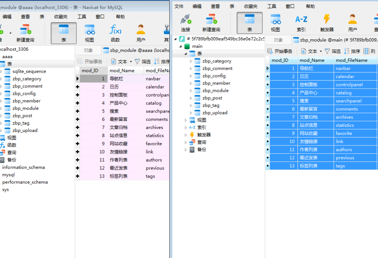
Task: Open File menu in right window
Action: tap(179, 6)
